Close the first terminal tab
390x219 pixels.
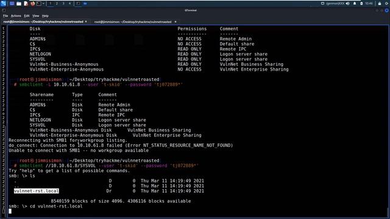pos(86,22)
